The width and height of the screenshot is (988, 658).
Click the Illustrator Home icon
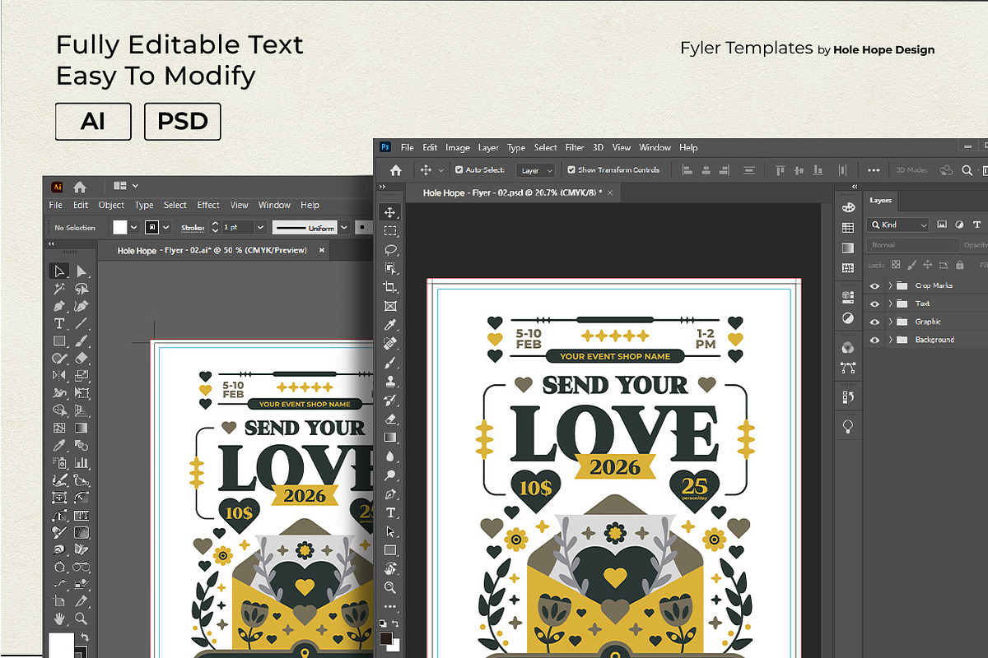(x=80, y=187)
